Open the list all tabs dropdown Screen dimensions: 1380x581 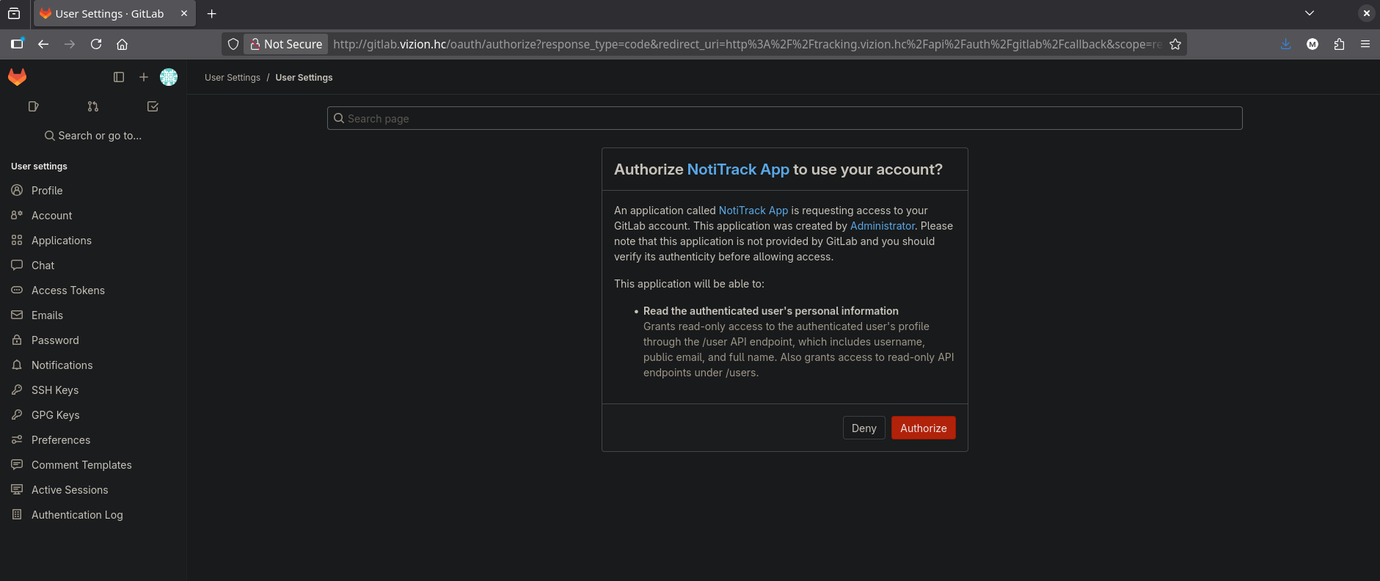coord(1310,13)
